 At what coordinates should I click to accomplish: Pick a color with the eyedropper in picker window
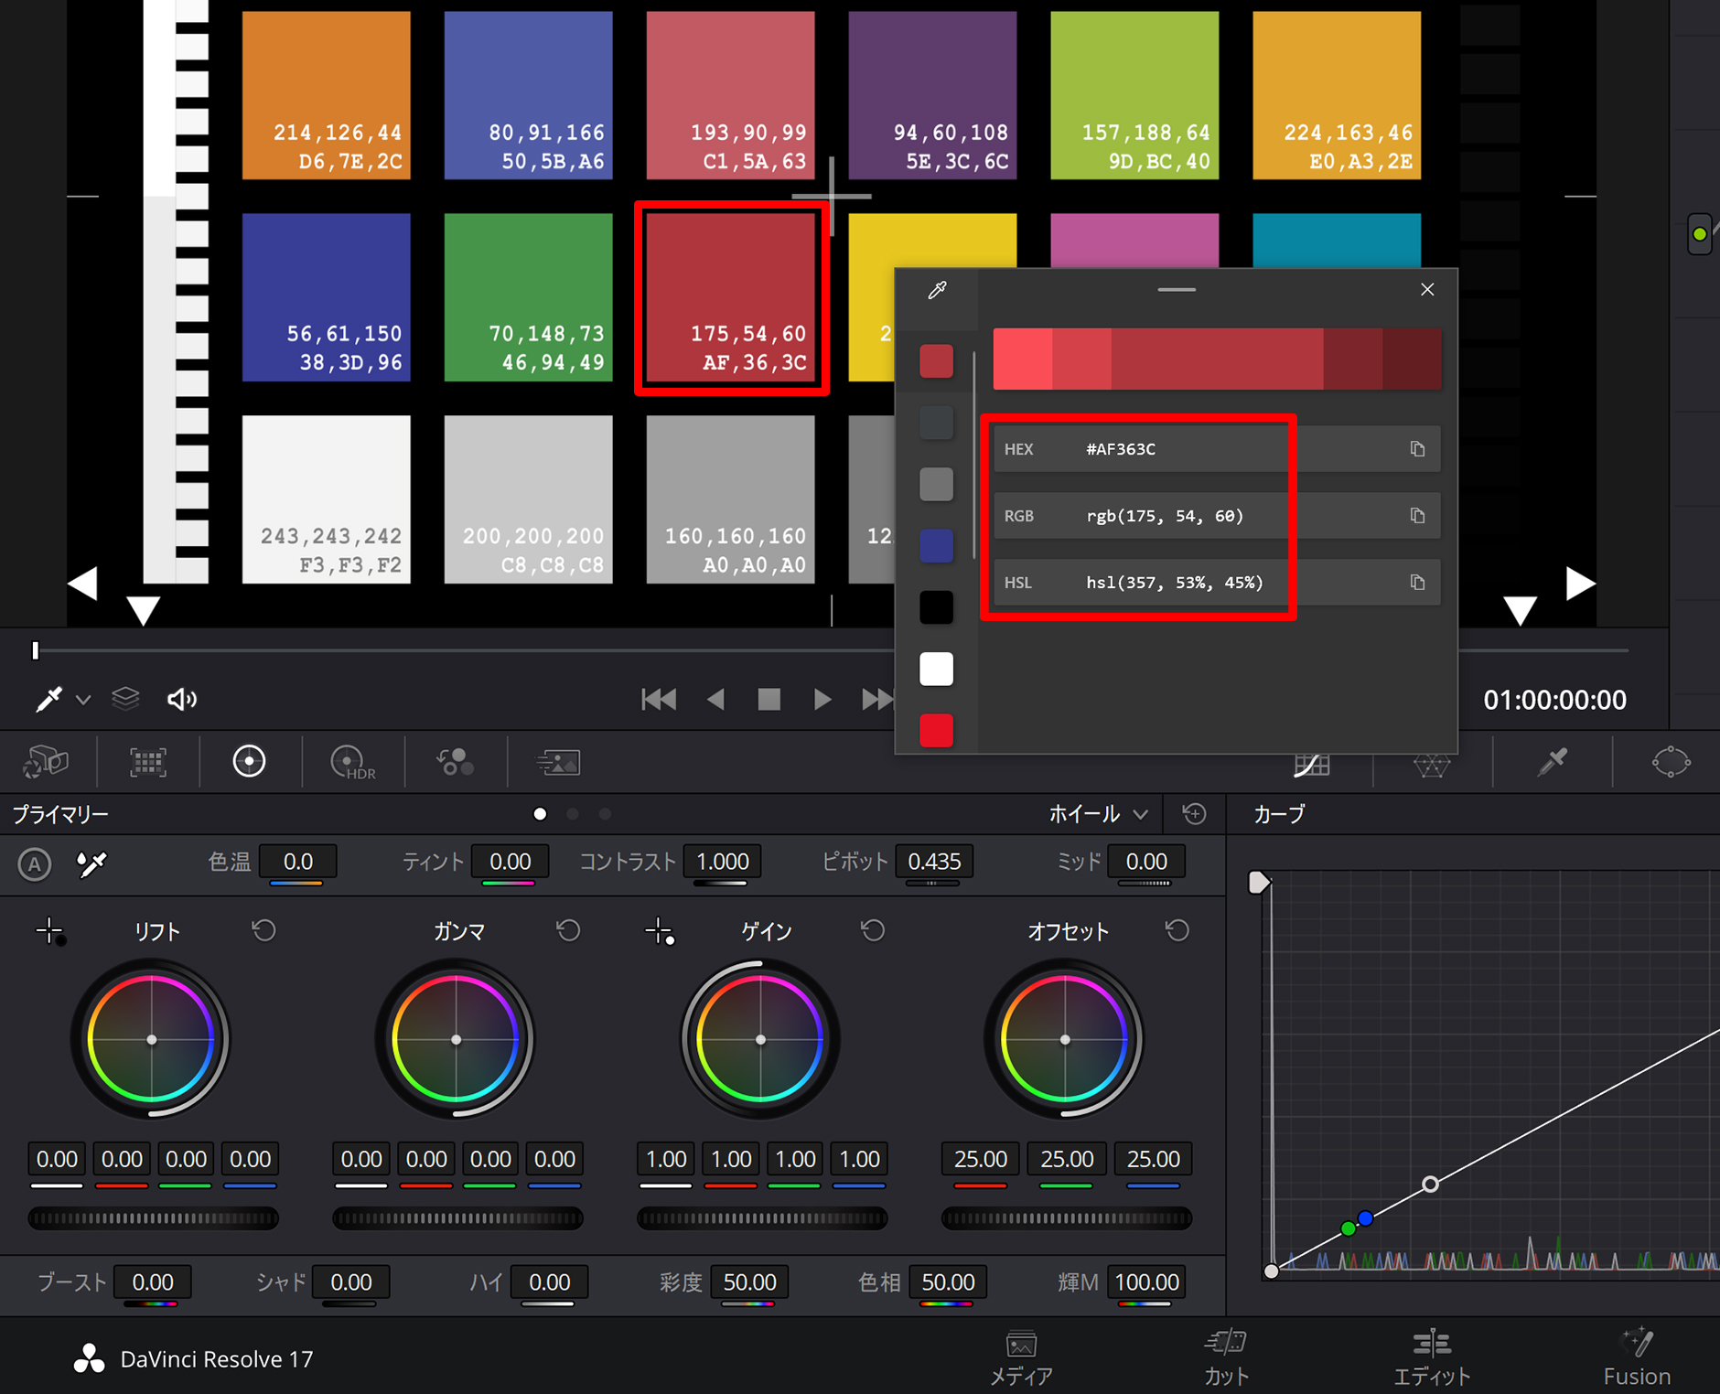(x=937, y=291)
